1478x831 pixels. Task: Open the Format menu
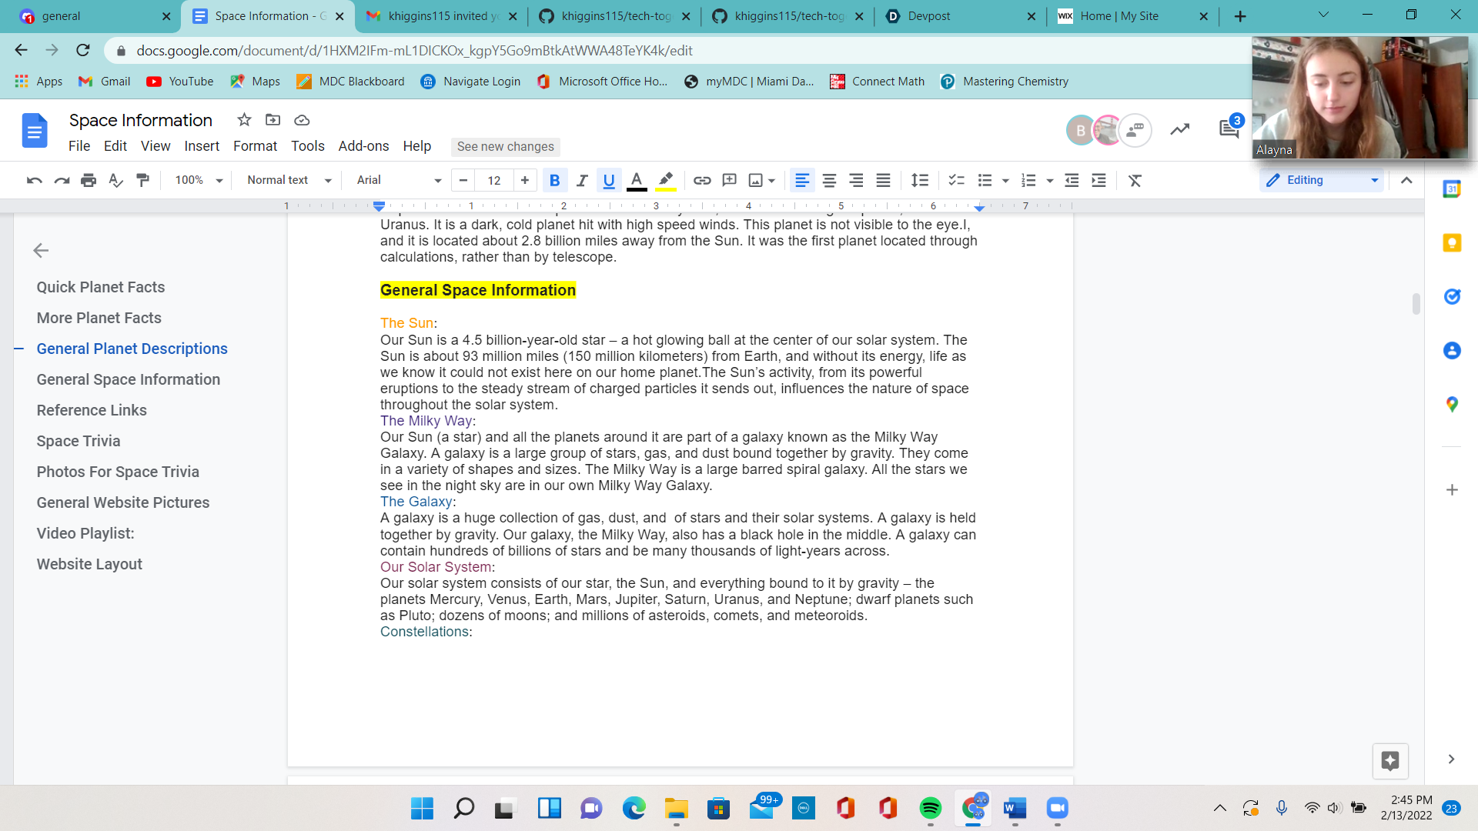pos(255,146)
